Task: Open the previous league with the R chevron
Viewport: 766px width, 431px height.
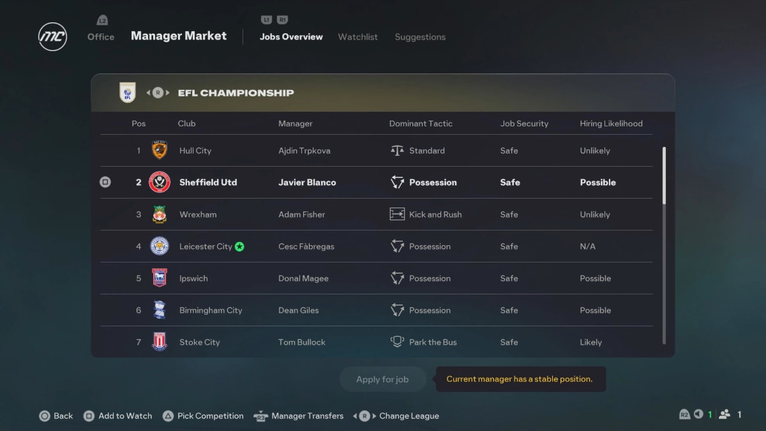Action: [x=153, y=93]
